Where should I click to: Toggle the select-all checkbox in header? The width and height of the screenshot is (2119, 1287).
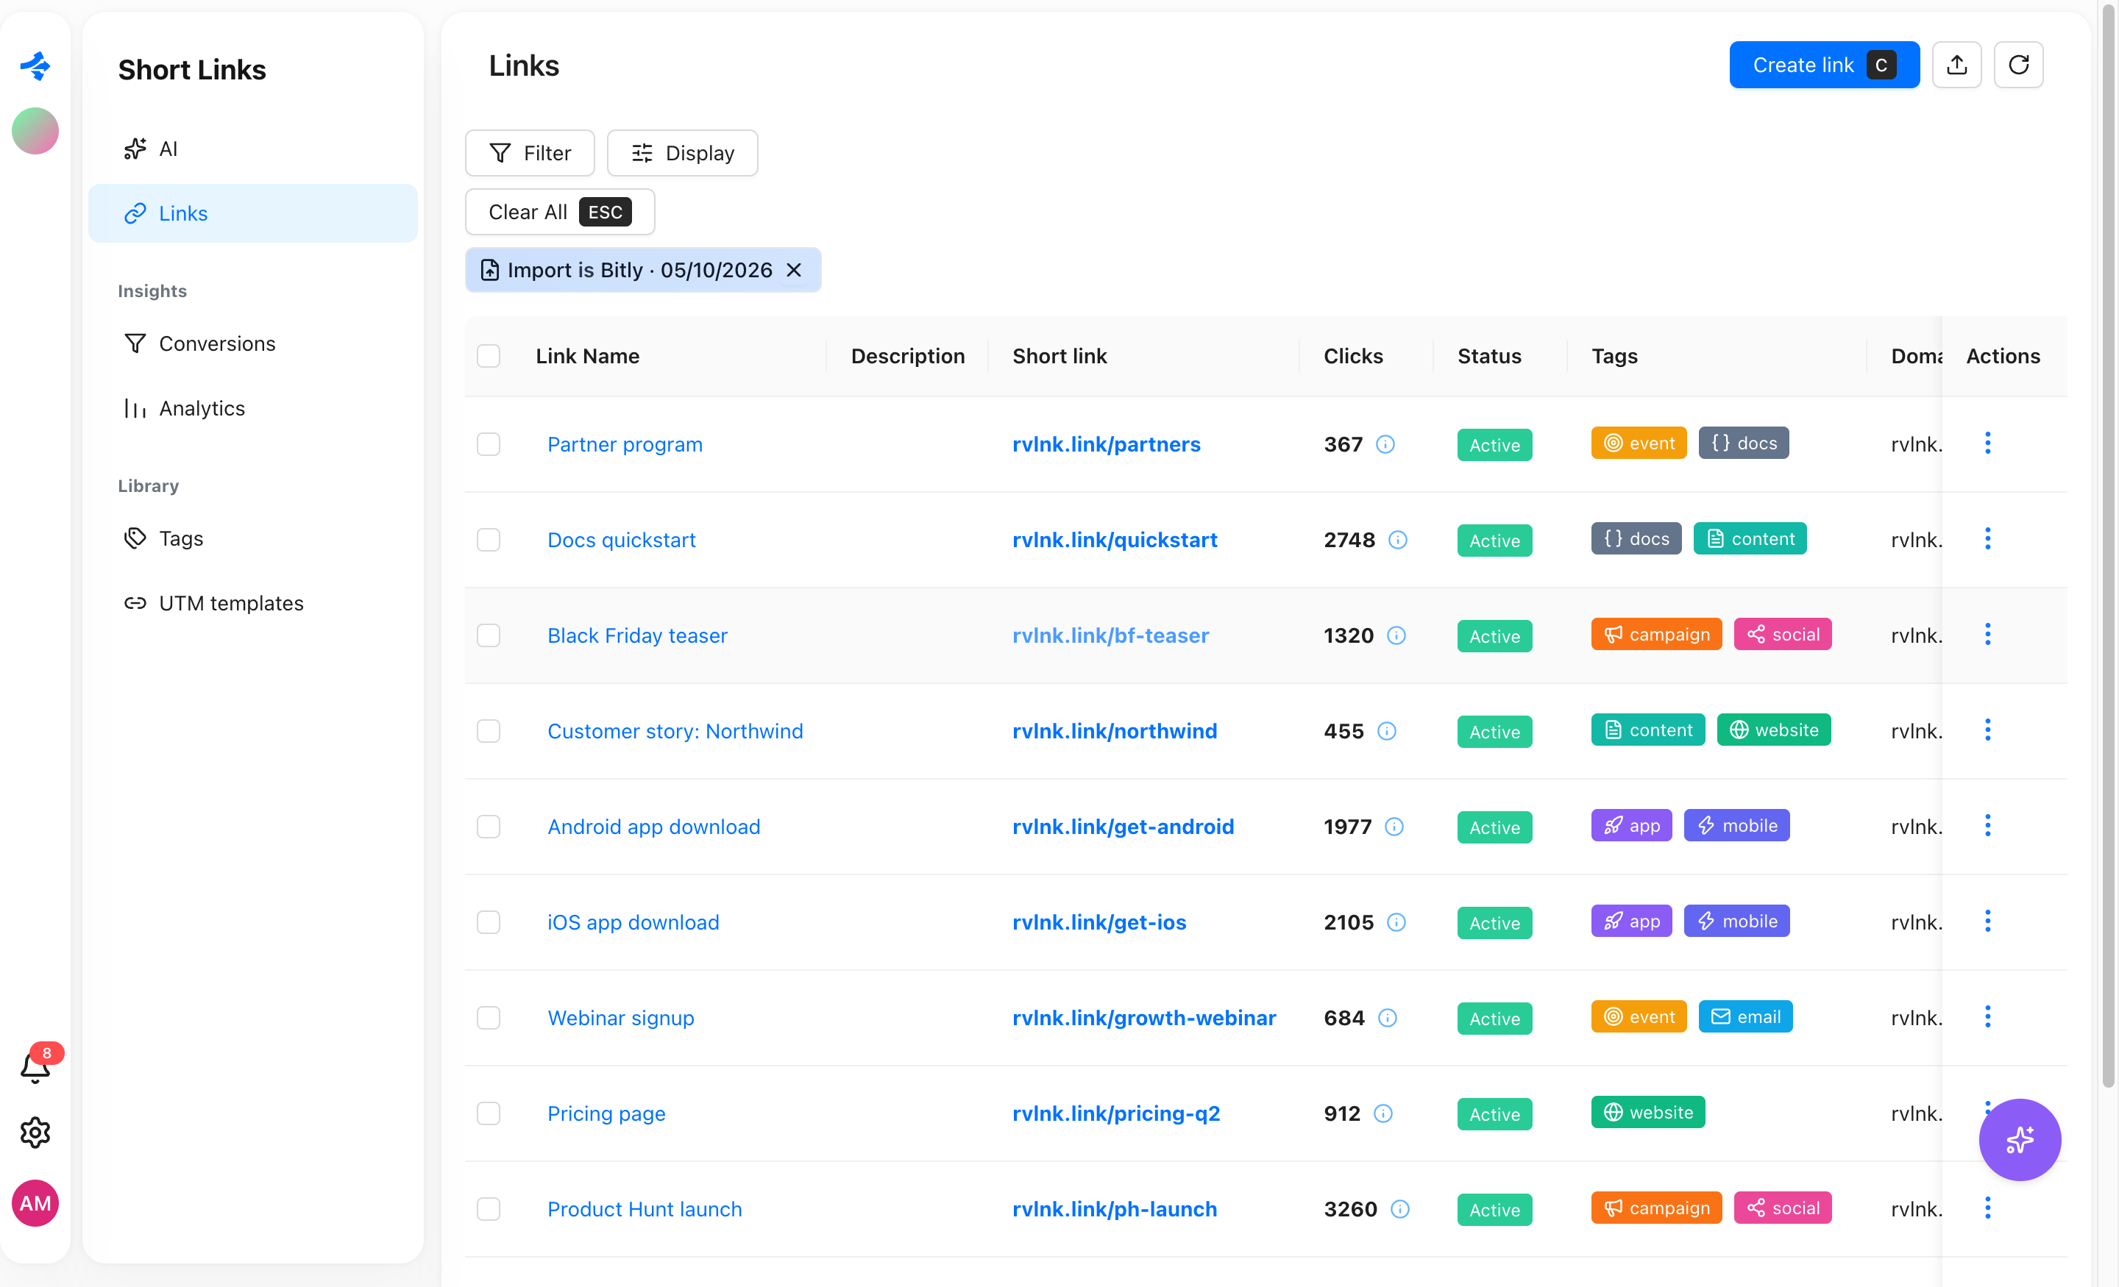tap(489, 356)
